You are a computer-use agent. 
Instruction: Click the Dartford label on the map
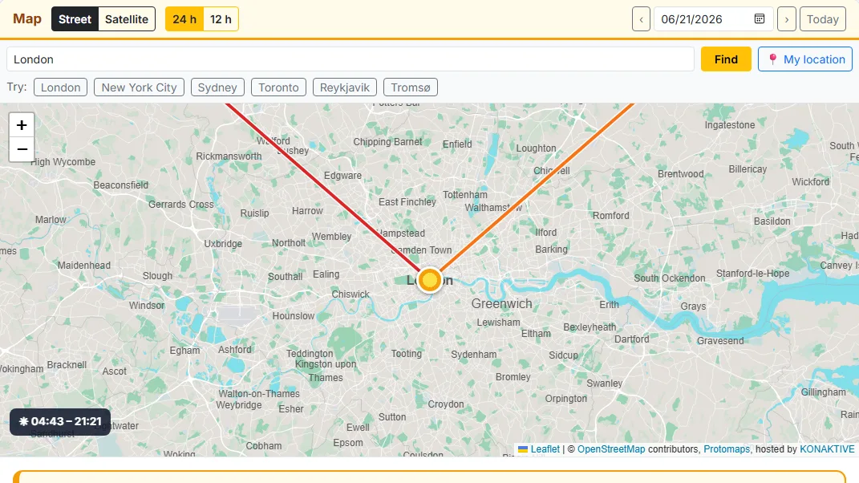click(x=632, y=339)
